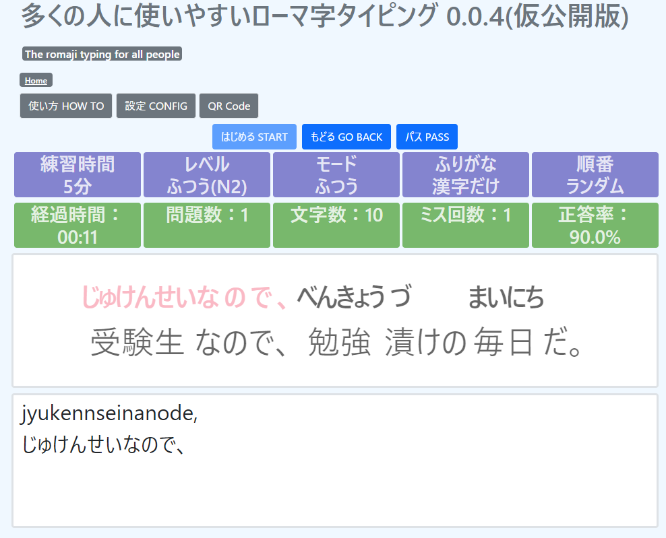The width and height of the screenshot is (666, 538).
Task: Open the レベル ふつう(N2) selector
Action: pos(206,174)
